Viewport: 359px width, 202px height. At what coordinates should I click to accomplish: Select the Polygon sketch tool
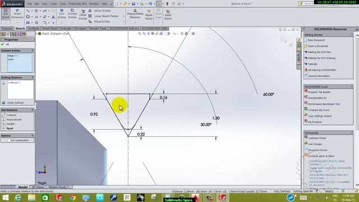click(36, 22)
